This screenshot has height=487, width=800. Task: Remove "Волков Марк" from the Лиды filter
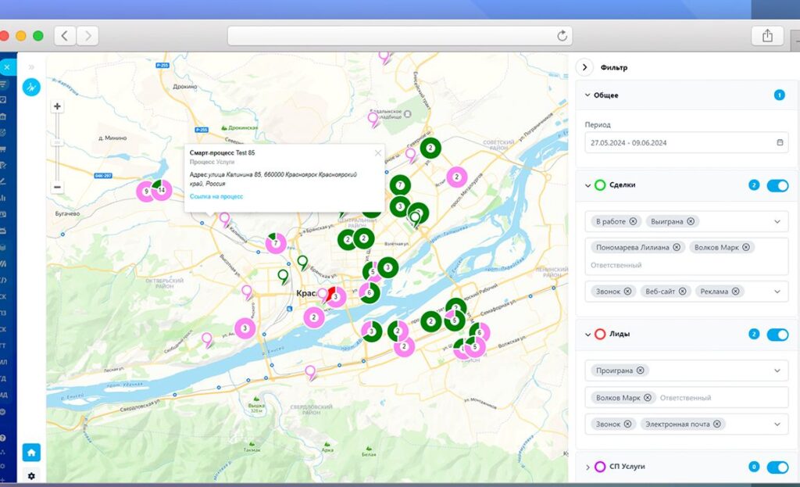point(648,397)
